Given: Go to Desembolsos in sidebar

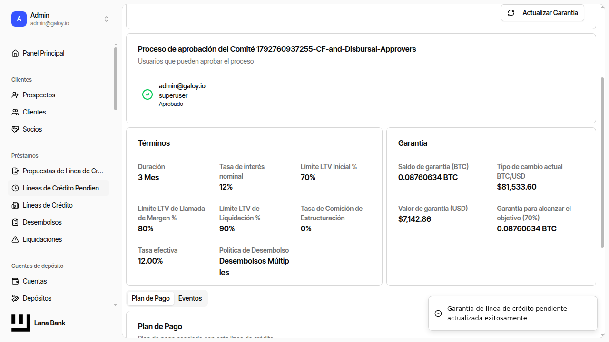Looking at the screenshot, I should coord(59,222).
